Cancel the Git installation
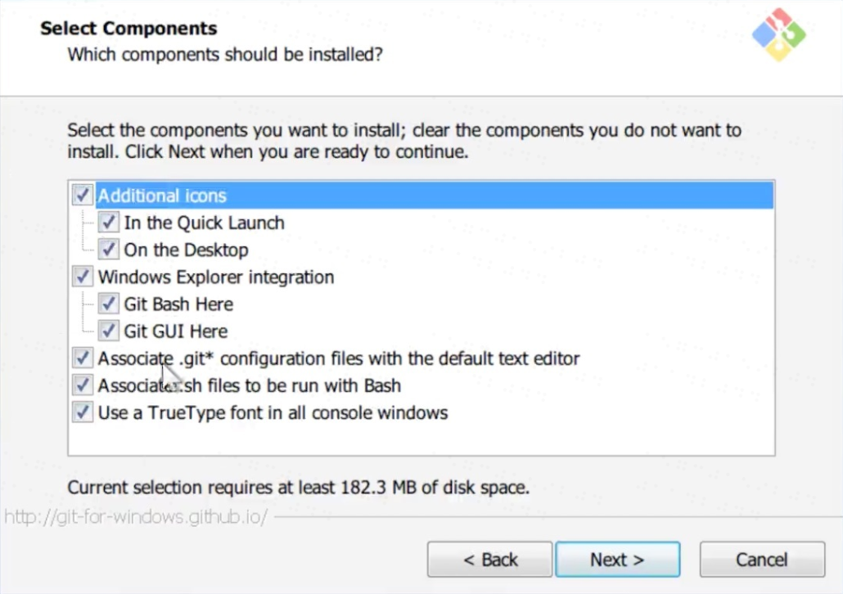Screen dimensions: 843x594 761,560
